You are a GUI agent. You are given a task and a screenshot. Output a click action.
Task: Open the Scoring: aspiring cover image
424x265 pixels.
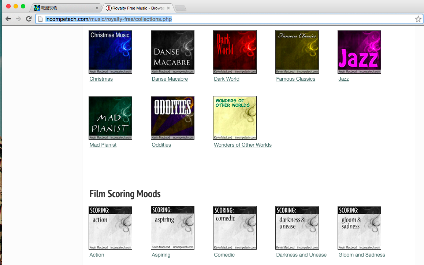coord(172,228)
